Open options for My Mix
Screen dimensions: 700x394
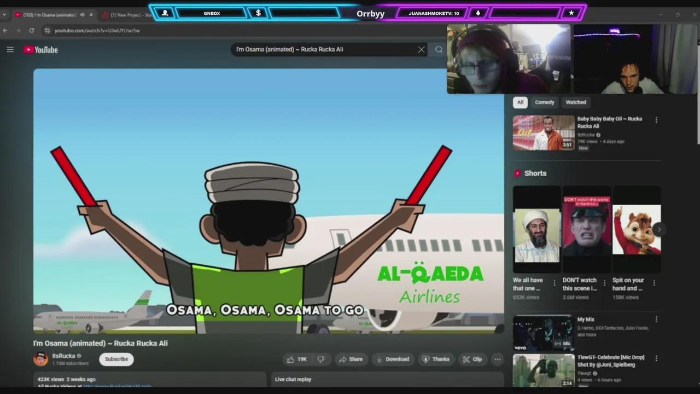(656, 320)
